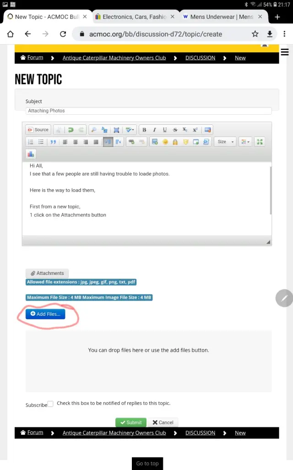Insert a block quote
The image size is (293, 470).
click(53, 142)
